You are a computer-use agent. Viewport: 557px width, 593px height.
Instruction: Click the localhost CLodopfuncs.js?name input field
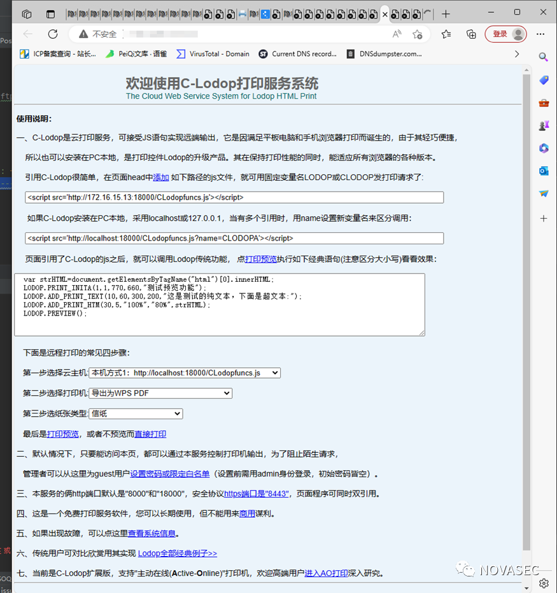click(234, 238)
